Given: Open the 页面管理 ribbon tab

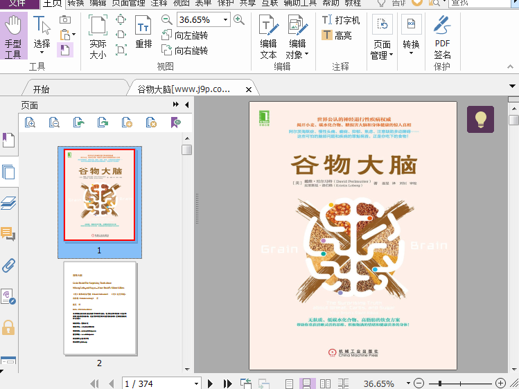Looking at the screenshot, I should click(x=128, y=3).
